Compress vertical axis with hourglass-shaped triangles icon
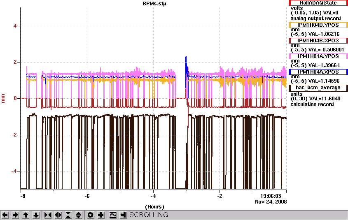 tap(68, 215)
